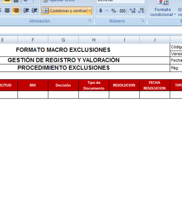Apply the percent style icon
Image resolution: width=182 pixels, height=205 pixels.
[x=114, y=11]
